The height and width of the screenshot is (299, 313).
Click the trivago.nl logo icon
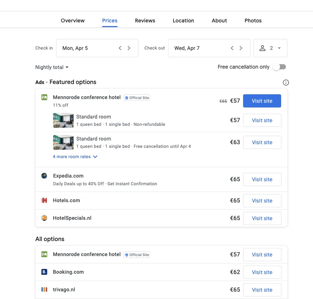pos(44,289)
